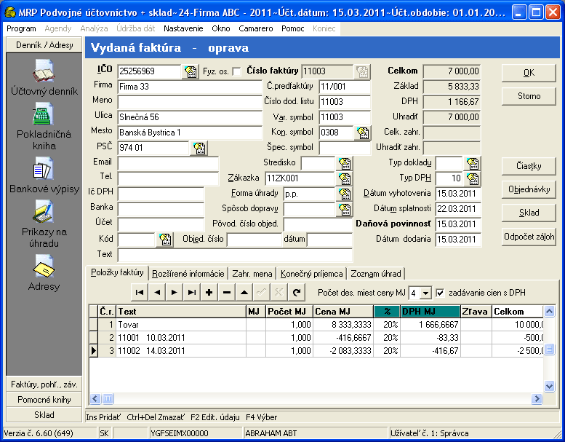
Task: Click lookup icon beside Kon. symbol field
Action: click(363, 133)
